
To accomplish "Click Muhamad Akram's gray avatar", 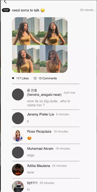I will click(18, 152).
